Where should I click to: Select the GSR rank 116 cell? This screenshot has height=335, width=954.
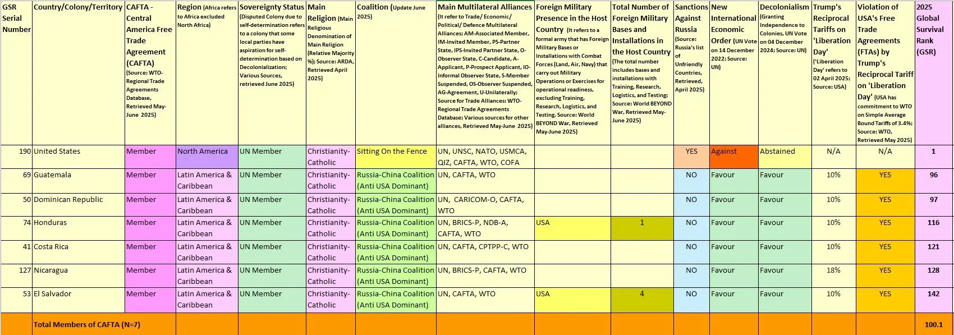pos(934,228)
